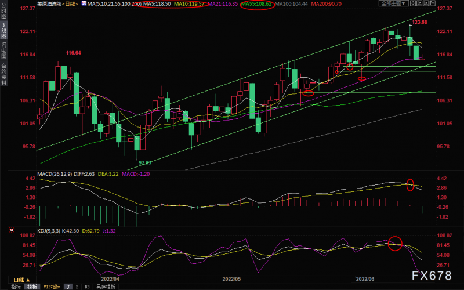The height and width of the screenshot is (290, 464).
Task: Open VIP指标 at the bottom bar
Action: click(52, 287)
